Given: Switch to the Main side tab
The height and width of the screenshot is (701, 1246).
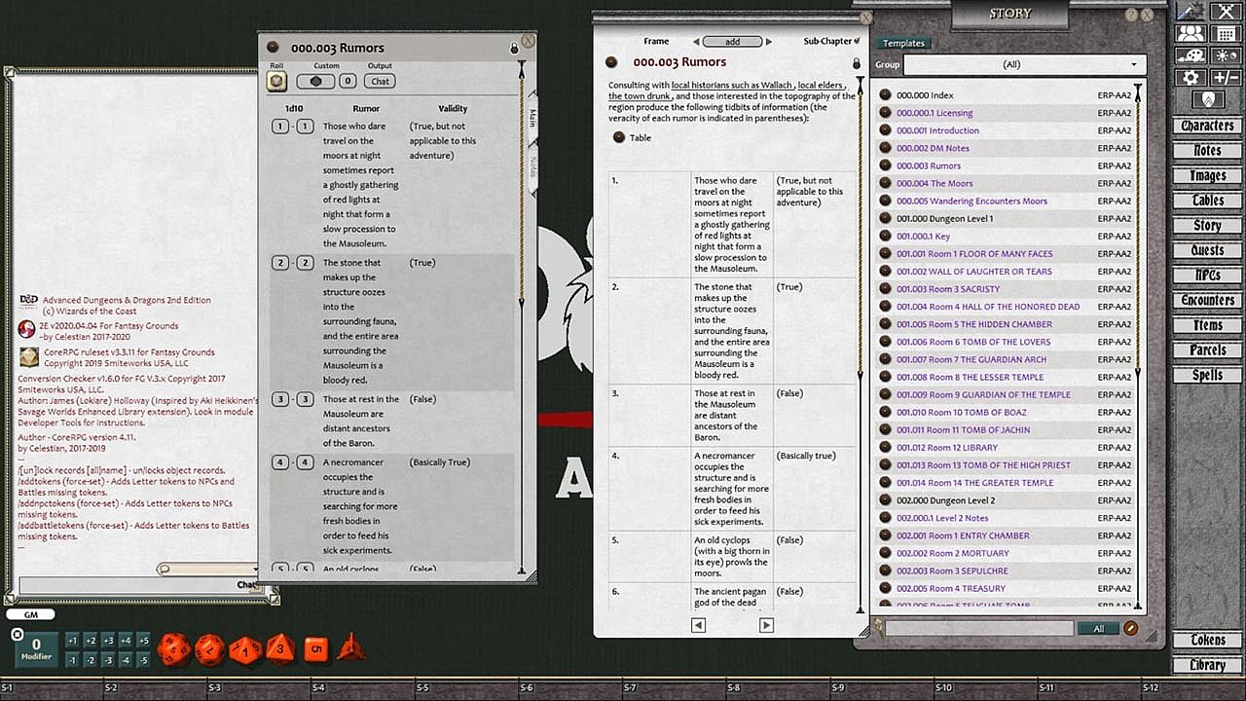Looking at the screenshot, I should tap(531, 118).
